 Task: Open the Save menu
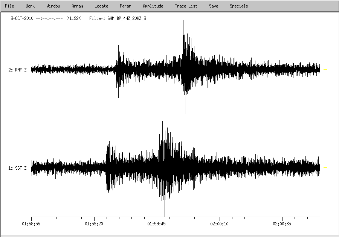[214, 6]
